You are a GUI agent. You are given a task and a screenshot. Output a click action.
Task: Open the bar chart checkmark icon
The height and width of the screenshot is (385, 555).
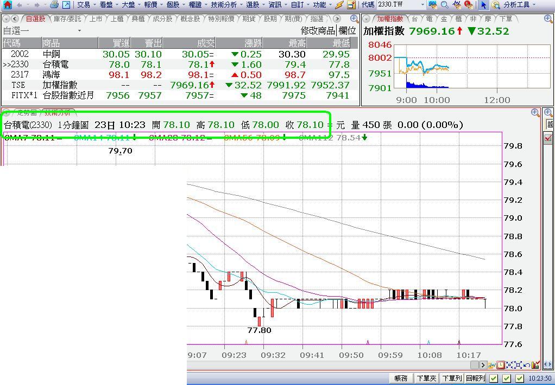535,365
